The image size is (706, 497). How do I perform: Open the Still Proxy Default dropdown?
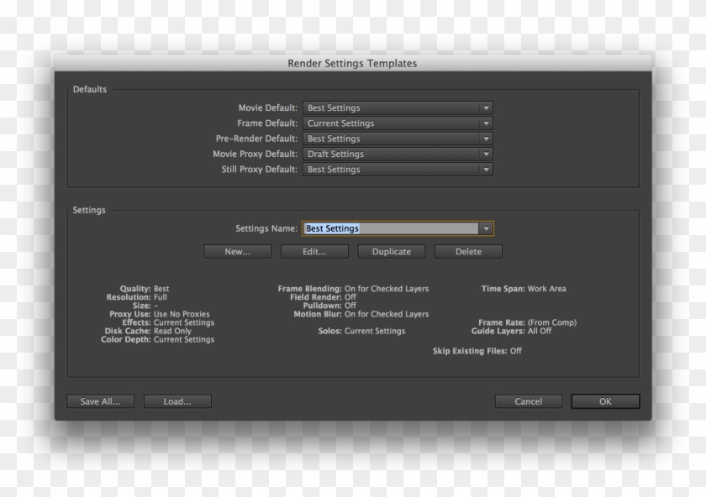click(398, 170)
